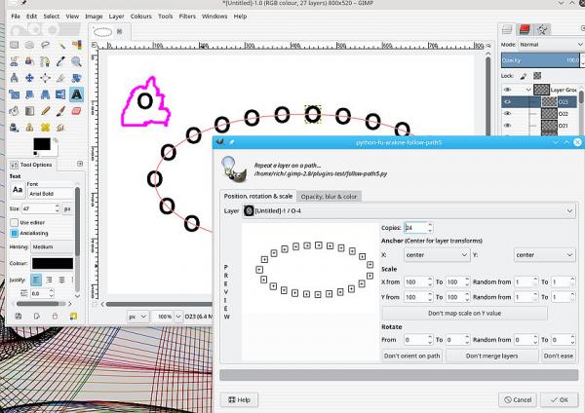Screen dimensions: 585x413
Task: Select the Paths tool
Action: (x=45, y=61)
